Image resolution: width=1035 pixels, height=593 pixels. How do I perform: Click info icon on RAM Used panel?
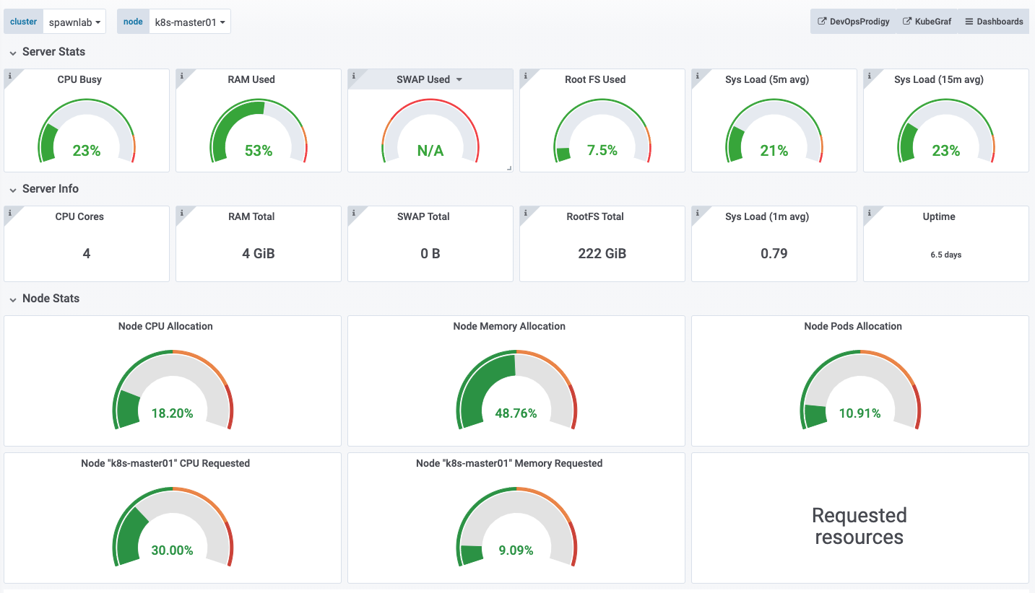(x=181, y=74)
